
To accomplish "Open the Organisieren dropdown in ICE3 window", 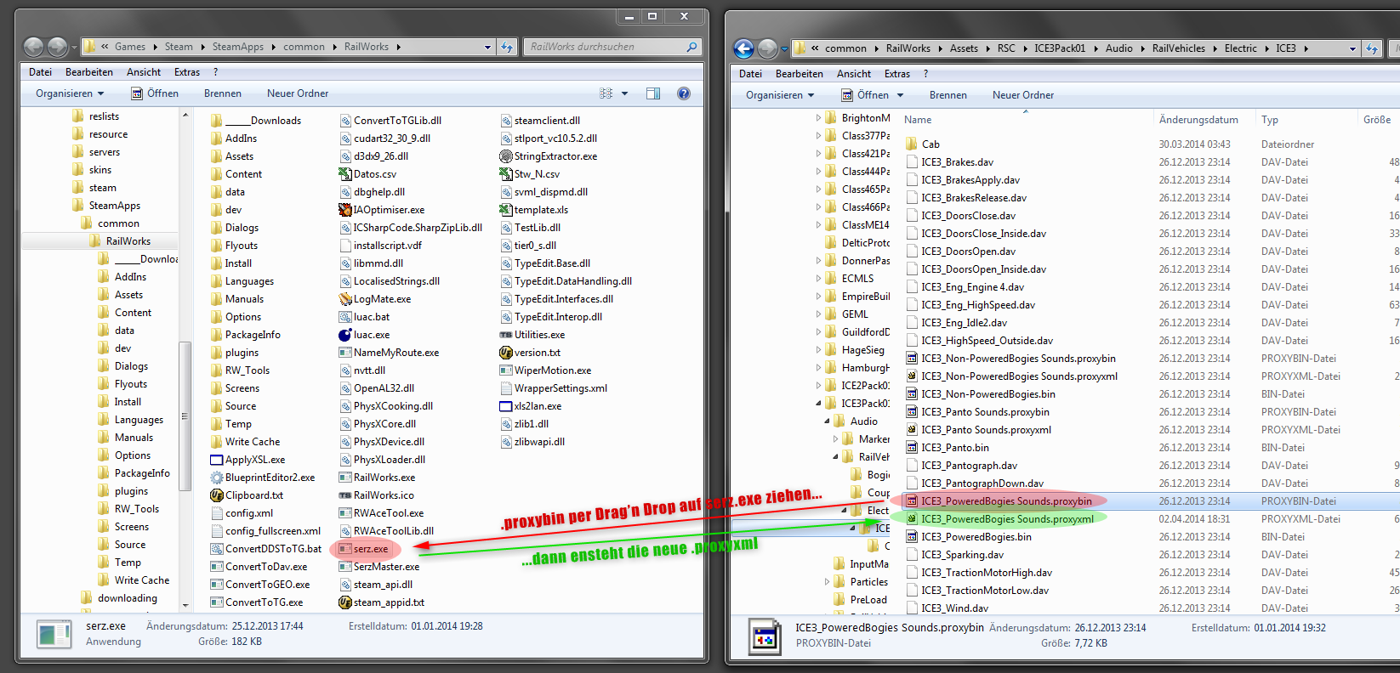I will 780,95.
